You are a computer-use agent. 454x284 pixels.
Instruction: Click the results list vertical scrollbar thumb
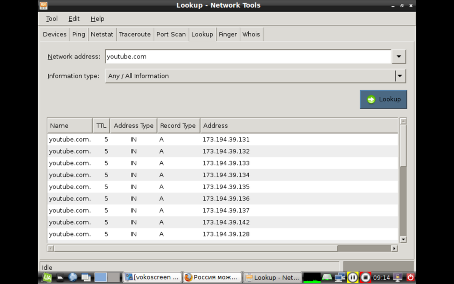tap(403, 146)
